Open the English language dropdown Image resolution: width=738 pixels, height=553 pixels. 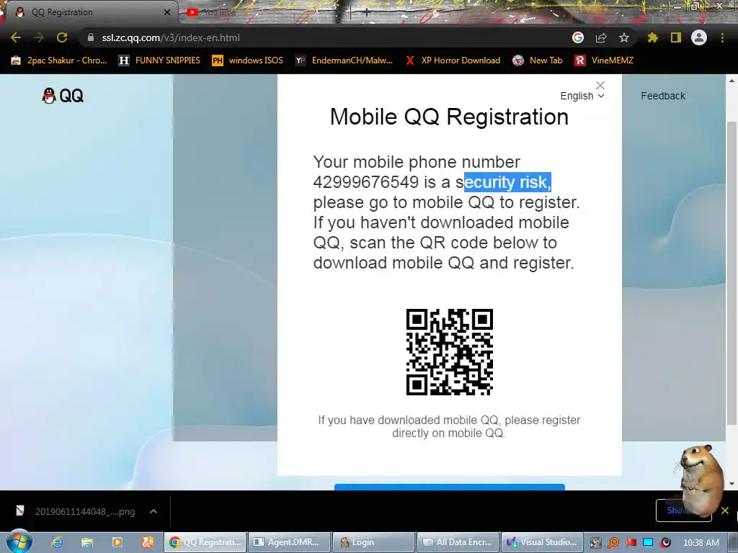point(582,96)
